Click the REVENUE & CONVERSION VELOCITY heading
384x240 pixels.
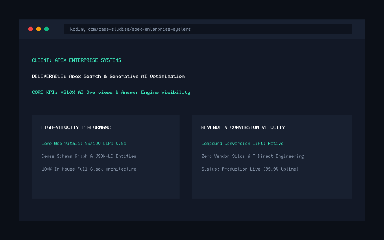[x=243, y=127]
